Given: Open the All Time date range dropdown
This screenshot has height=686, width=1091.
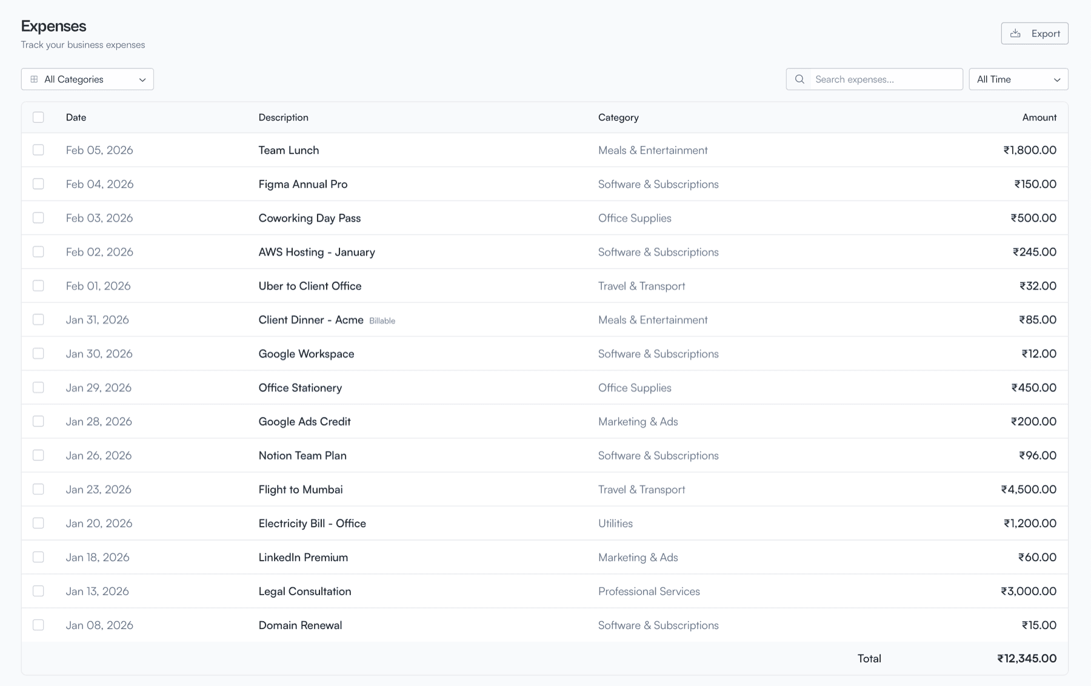Looking at the screenshot, I should click(x=1018, y=79).
